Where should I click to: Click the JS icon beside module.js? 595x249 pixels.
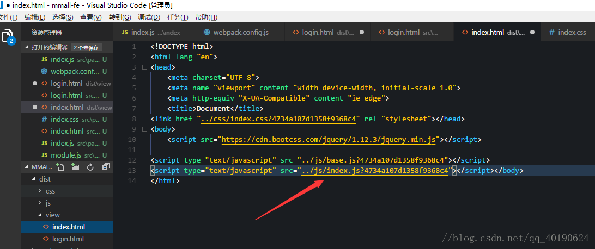pos(44,155)
